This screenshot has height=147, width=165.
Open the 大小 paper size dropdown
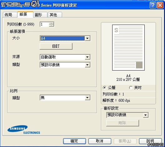[65, 38]
